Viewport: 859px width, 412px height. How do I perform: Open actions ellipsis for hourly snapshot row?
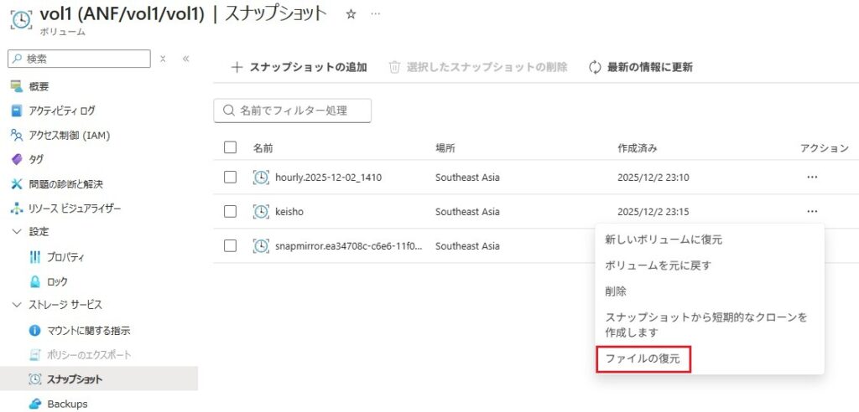[x=811, y=178]
